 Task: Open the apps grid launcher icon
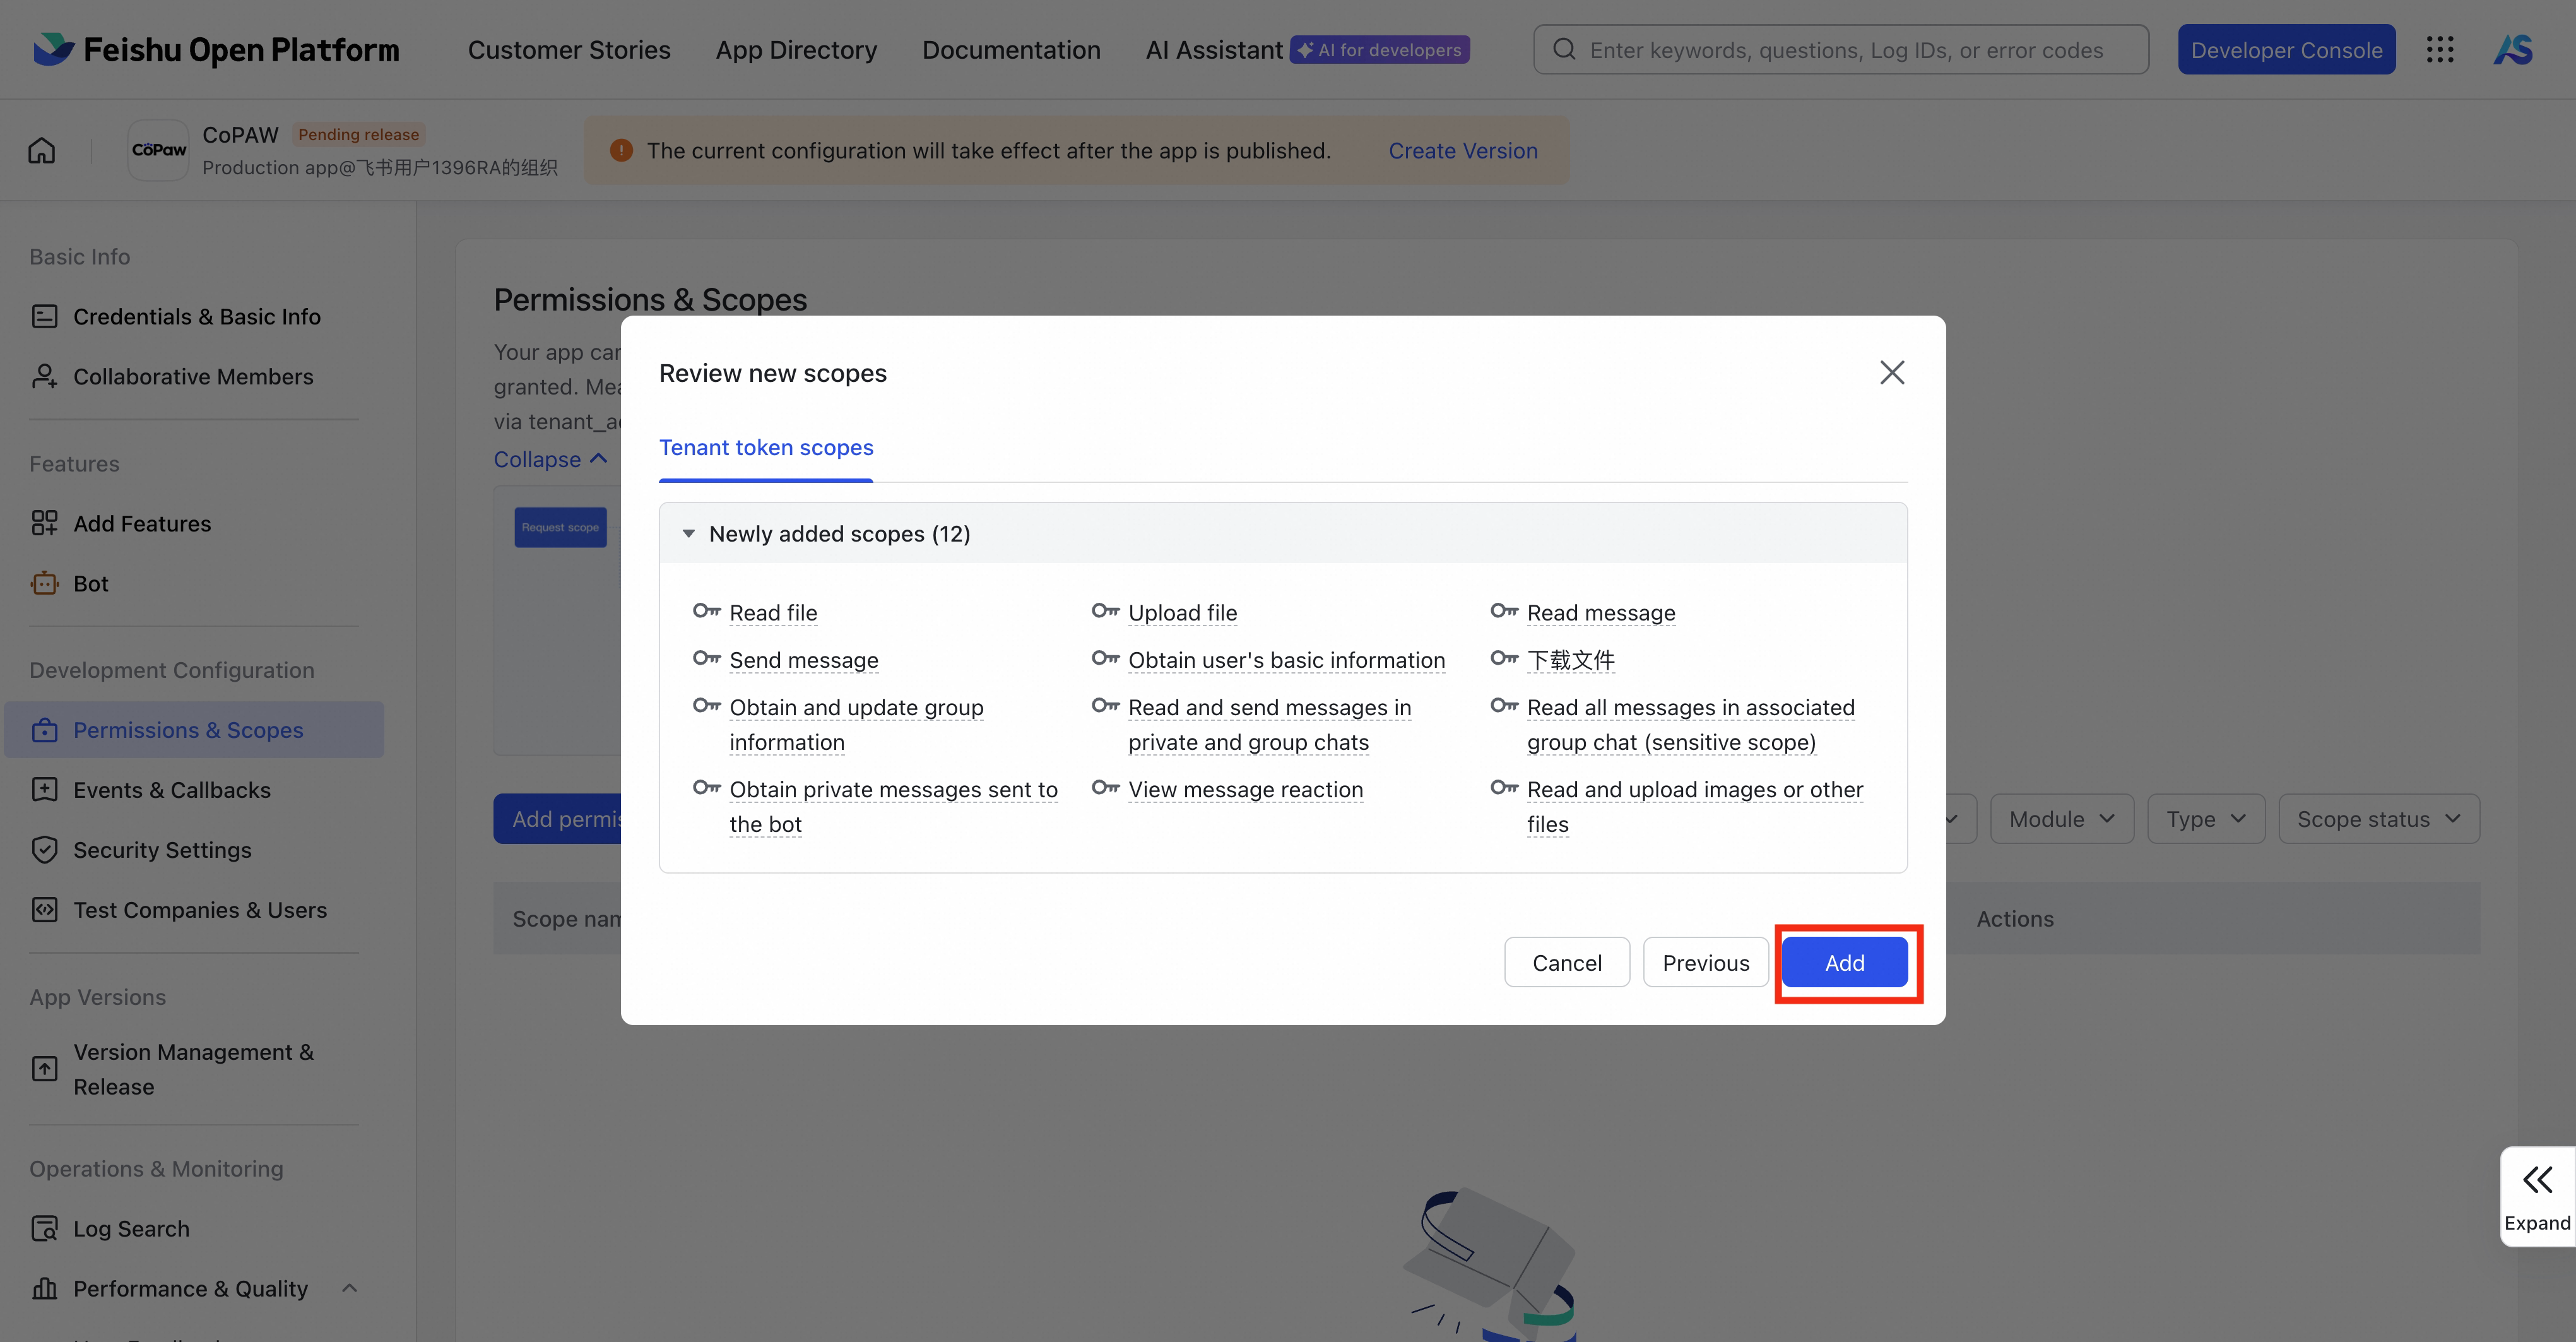pyautogui.click(x=2440, y=50)
